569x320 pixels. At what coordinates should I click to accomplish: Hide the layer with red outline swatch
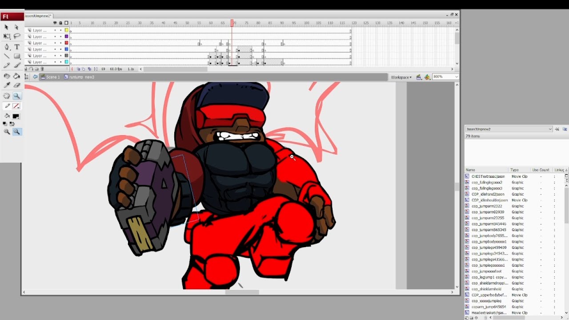55,43
